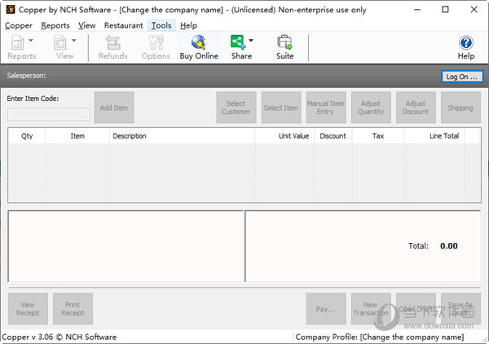Select the Unit Value column header
Viewport: 489px width, 344px height.
click(284, 136)
